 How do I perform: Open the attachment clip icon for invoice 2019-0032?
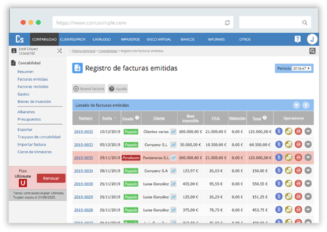tap(279, 131)
